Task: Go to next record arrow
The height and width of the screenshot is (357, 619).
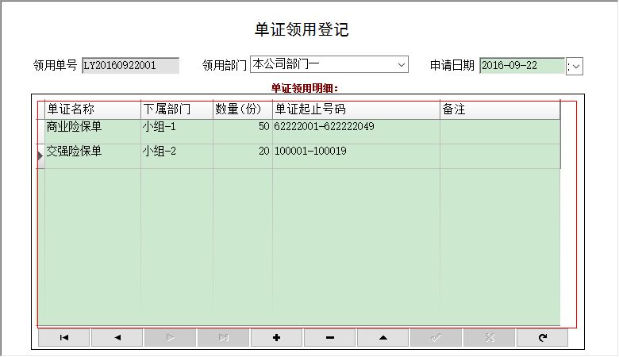Action: coord(170,338)
